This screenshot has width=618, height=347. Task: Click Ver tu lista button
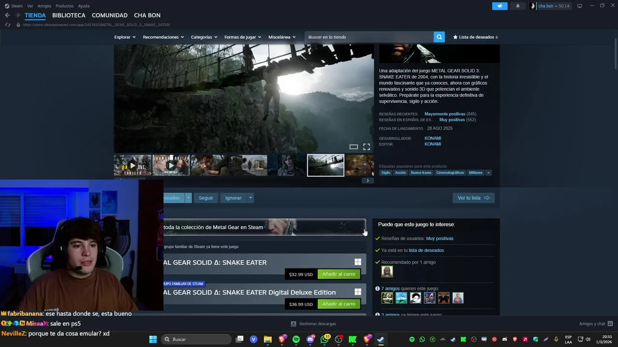pos(473,198)
